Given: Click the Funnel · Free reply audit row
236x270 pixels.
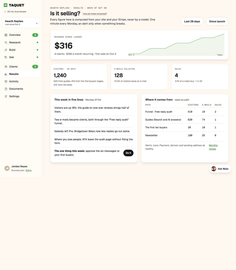Looking at the screenshot, I should coord(185,112).
